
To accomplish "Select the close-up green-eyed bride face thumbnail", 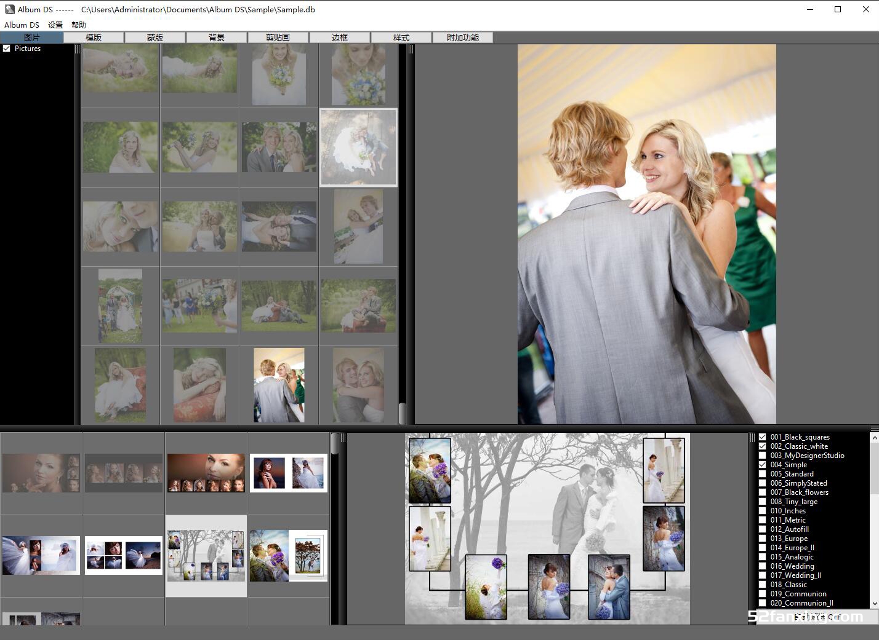I will [120, 226].
